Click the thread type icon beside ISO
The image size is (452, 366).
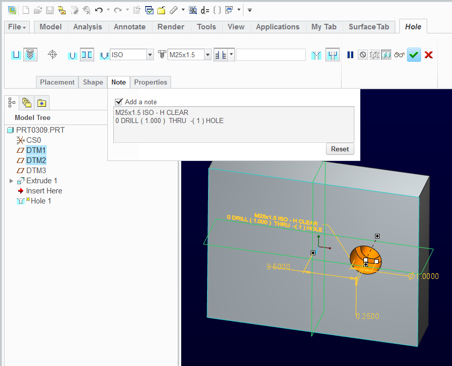[104, 55]
